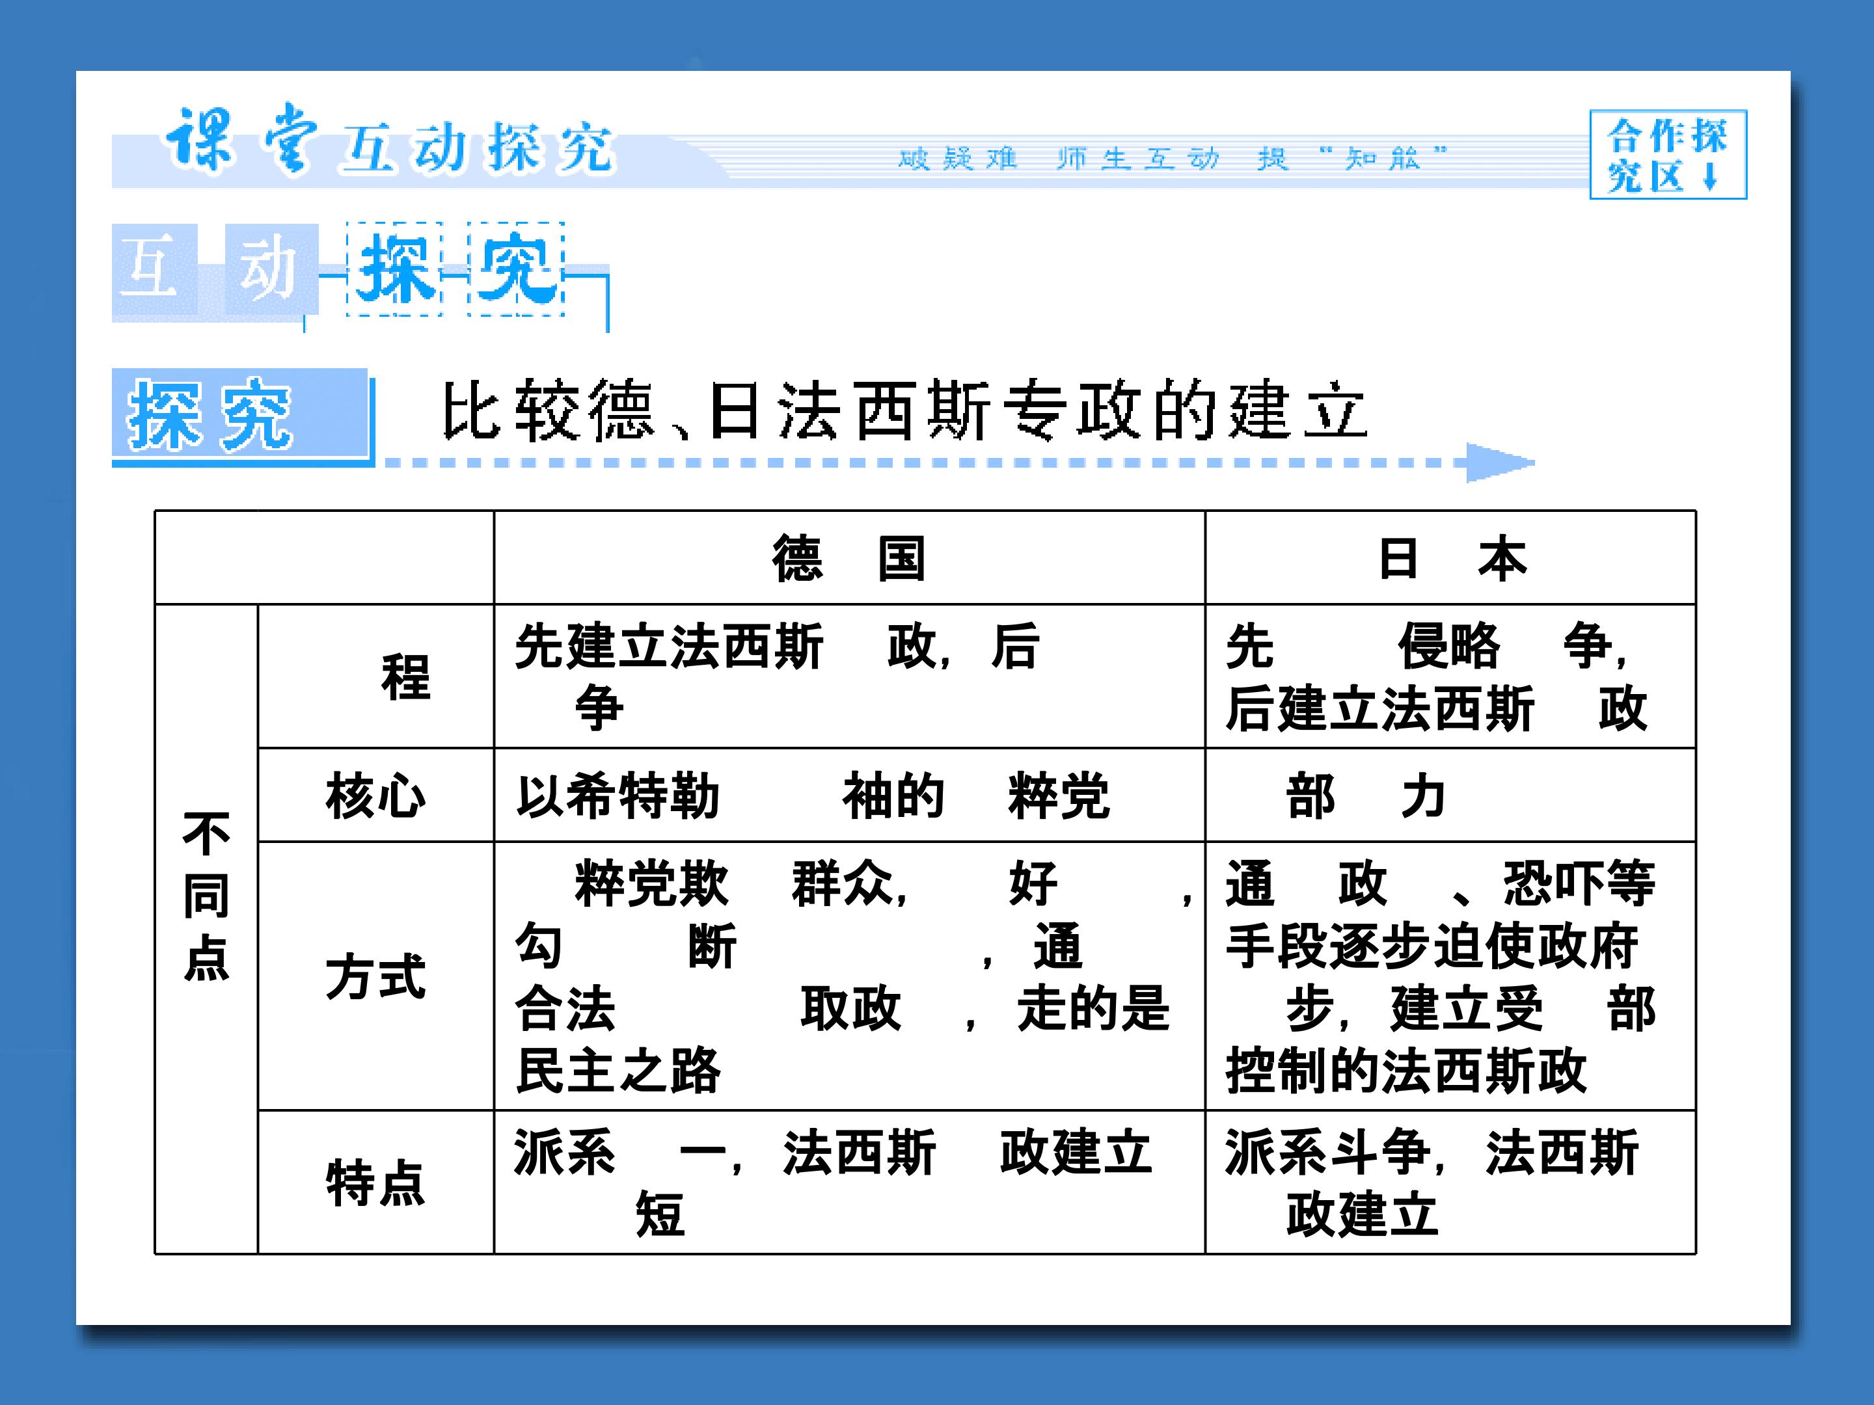Click the 不同点 row label cell
The image size is (1874, 1405).
(x=207, y=929)
